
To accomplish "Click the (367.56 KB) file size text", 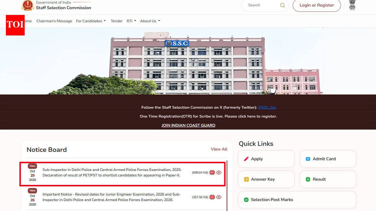I will click(200, 197).
